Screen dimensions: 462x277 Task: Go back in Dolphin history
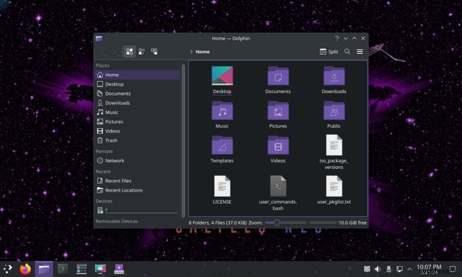pyautogui.click(x=103, y=52)
